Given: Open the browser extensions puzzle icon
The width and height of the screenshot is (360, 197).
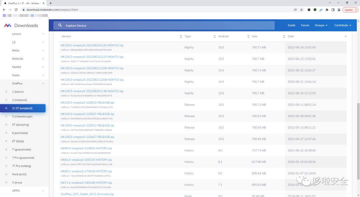Looking at the screenshot, I should click(x=327, y=10).
